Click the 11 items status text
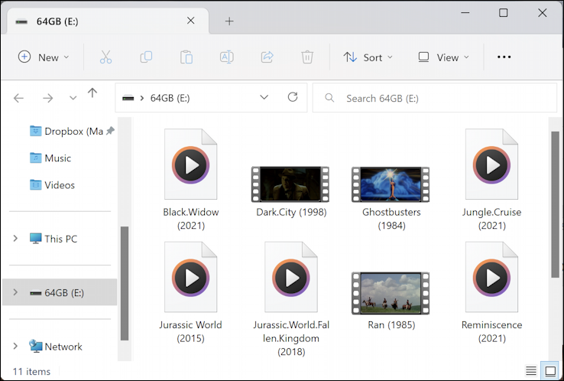Viewport: 564px width, 381px height. (31, 371)
